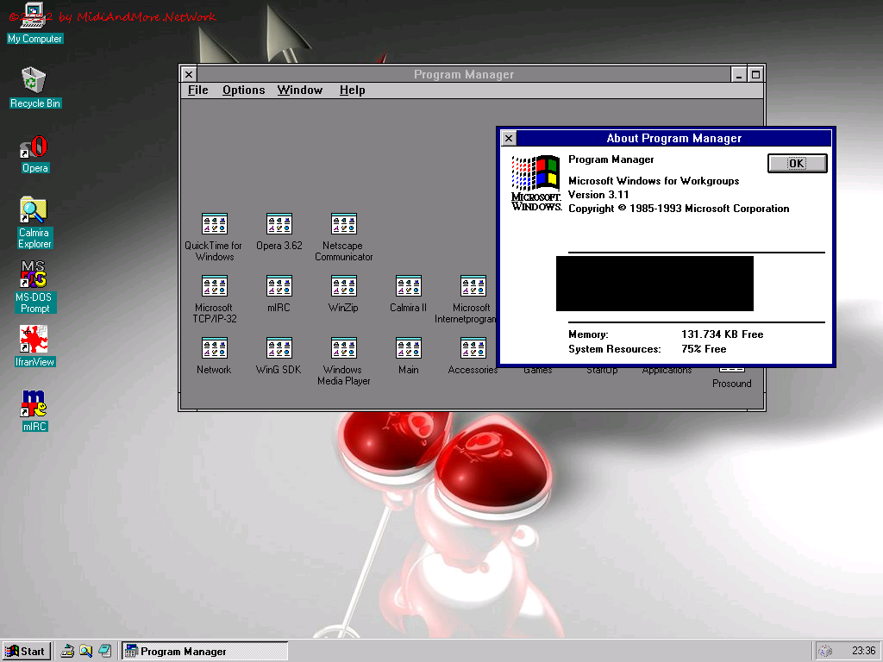The height and width of the screenshot is (662, 883).
Task: Open the Window menu
Action: pyautogui.click(x=299, y=91)
